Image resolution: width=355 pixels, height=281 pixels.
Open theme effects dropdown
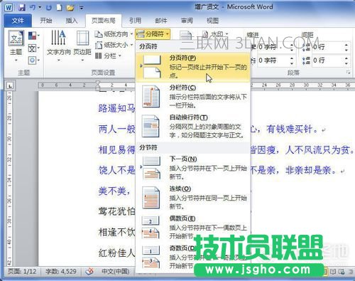pyautogui.click(x=33, y=60)
